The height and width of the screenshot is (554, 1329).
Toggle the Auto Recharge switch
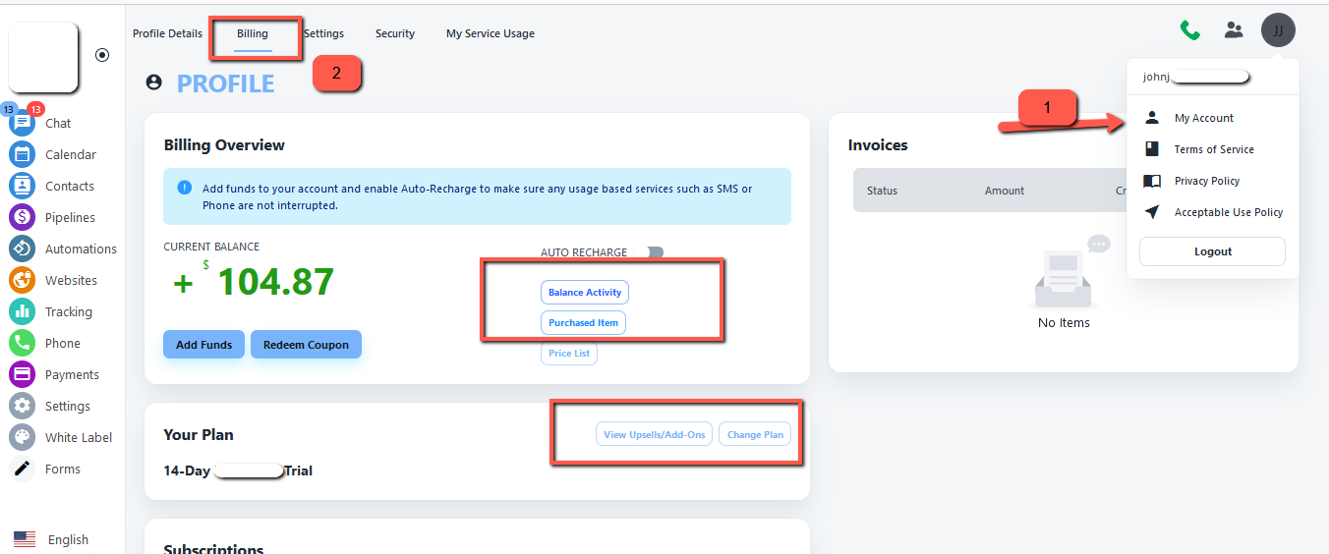655,252
